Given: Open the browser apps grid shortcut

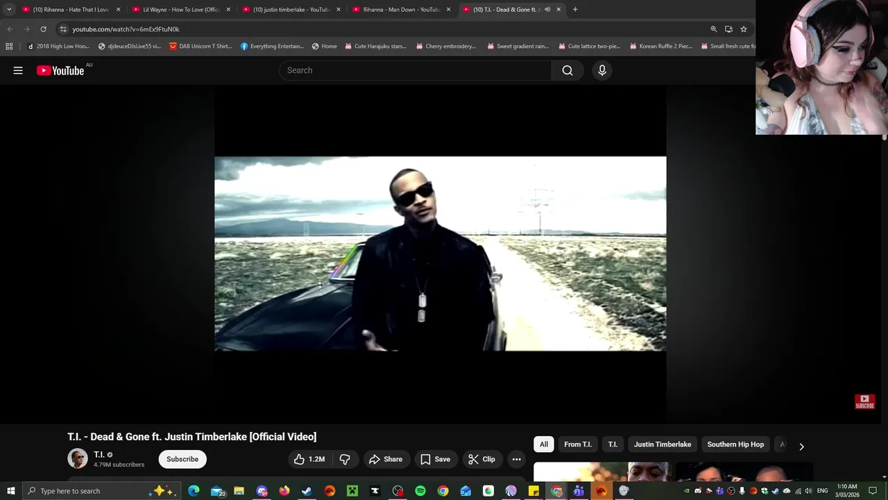Looking at the screenshot, I should [9, 47].
